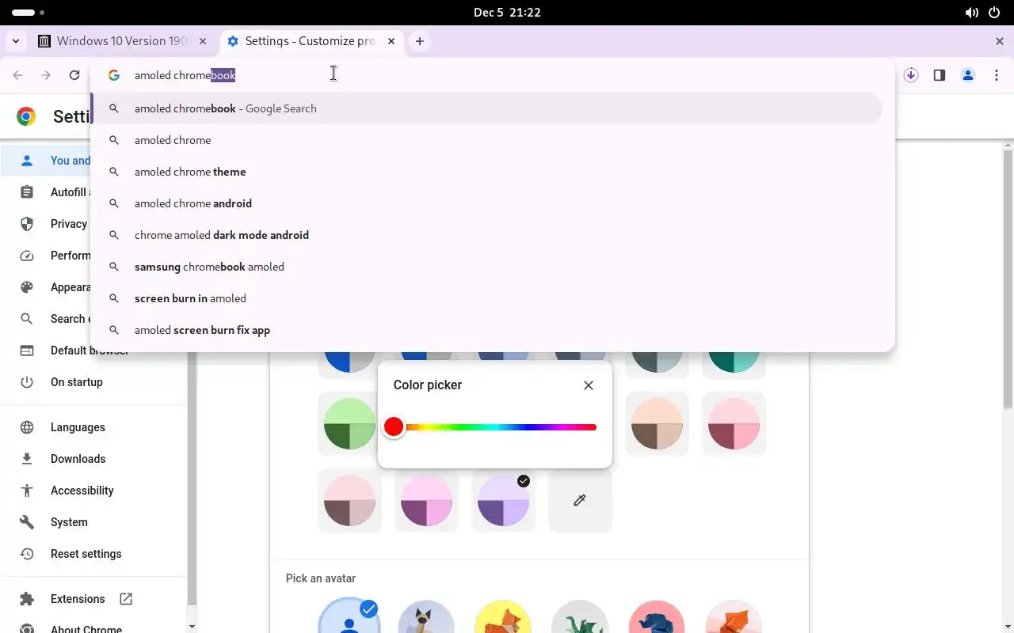Expand the tab search dropdown arrow

pos(16,41)
